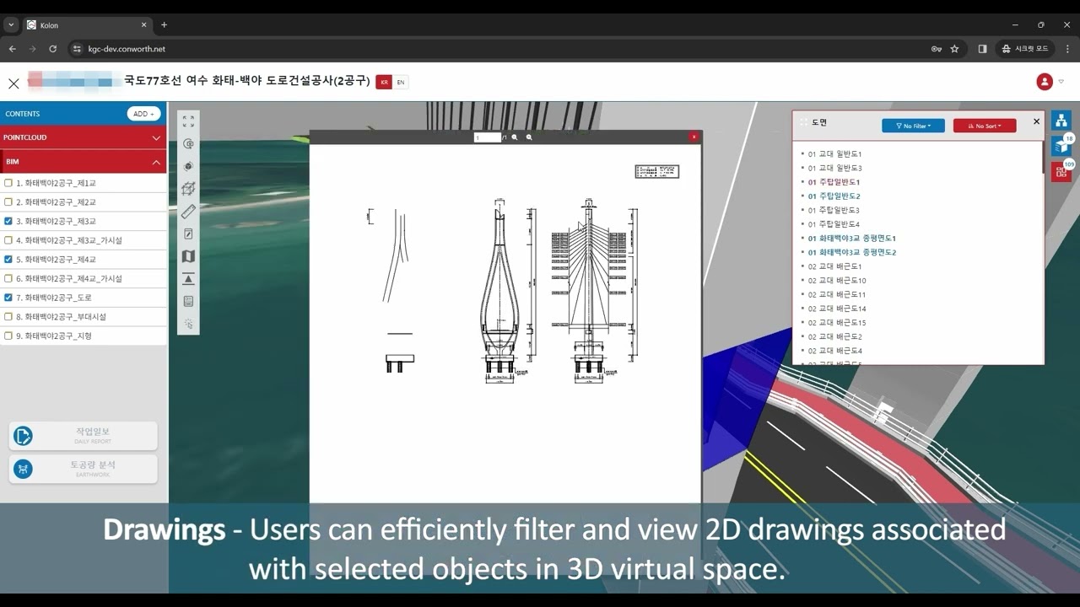This screenshot has width=1080, height=607.
Task: Toggle checkbox 4. 화태백야2공구_제3교_가시설
Action: click(x=8, y=240)
